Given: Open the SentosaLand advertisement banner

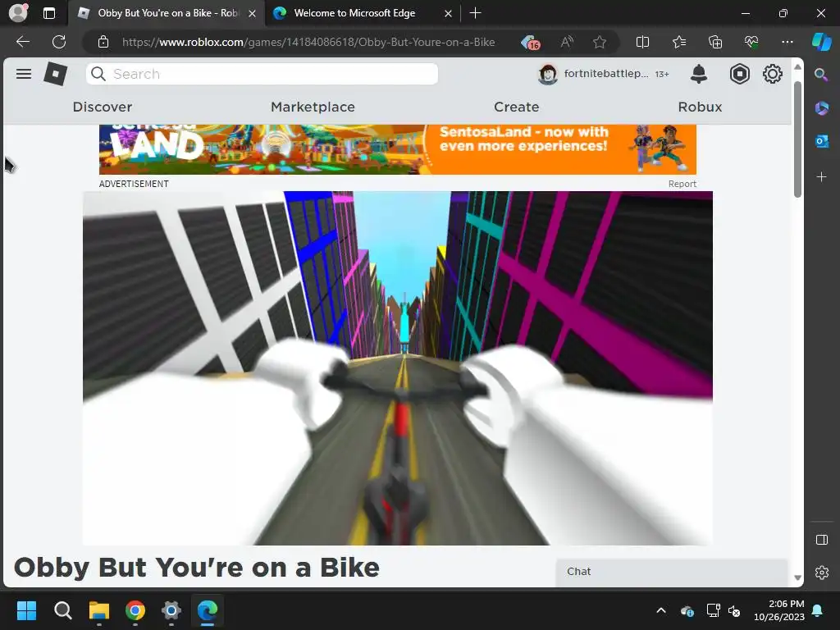Looking at the screenshot, I should 398,149.
